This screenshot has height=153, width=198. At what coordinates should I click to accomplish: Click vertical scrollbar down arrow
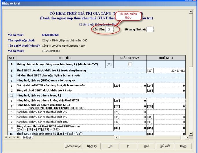191,134
